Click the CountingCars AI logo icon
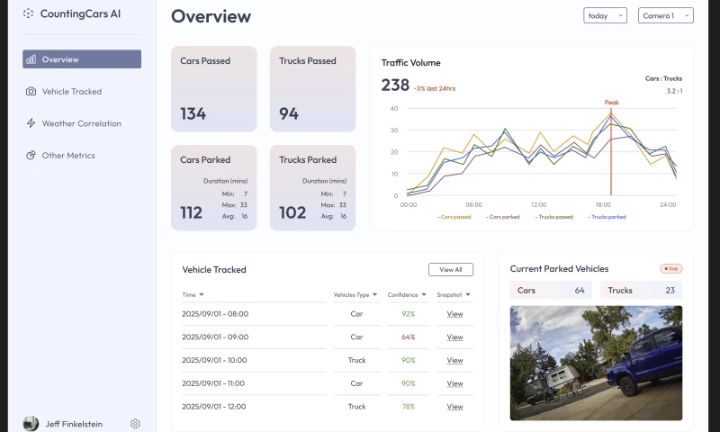 29,13
